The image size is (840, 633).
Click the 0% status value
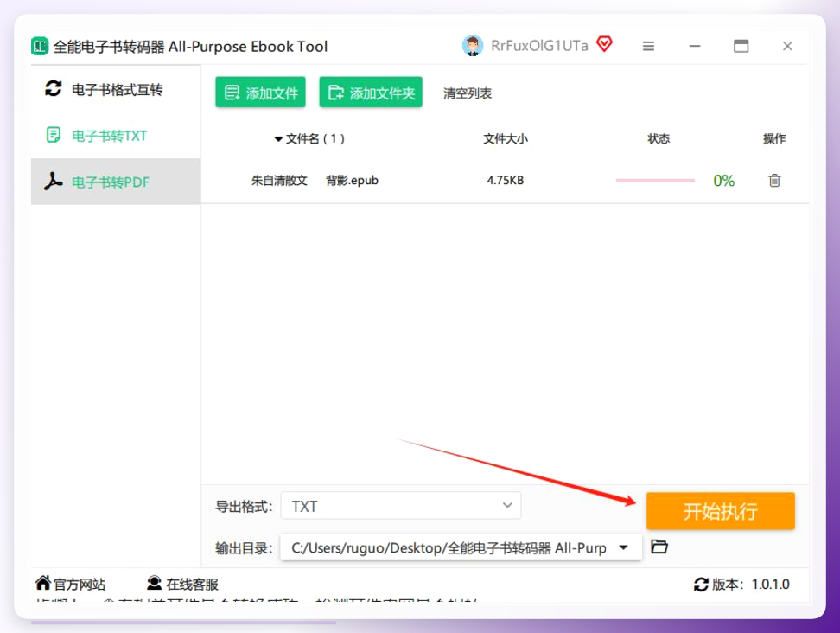coord(723,181)
